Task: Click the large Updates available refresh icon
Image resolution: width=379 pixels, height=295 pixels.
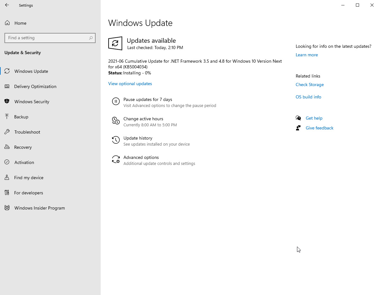Action: coord(115,43)
